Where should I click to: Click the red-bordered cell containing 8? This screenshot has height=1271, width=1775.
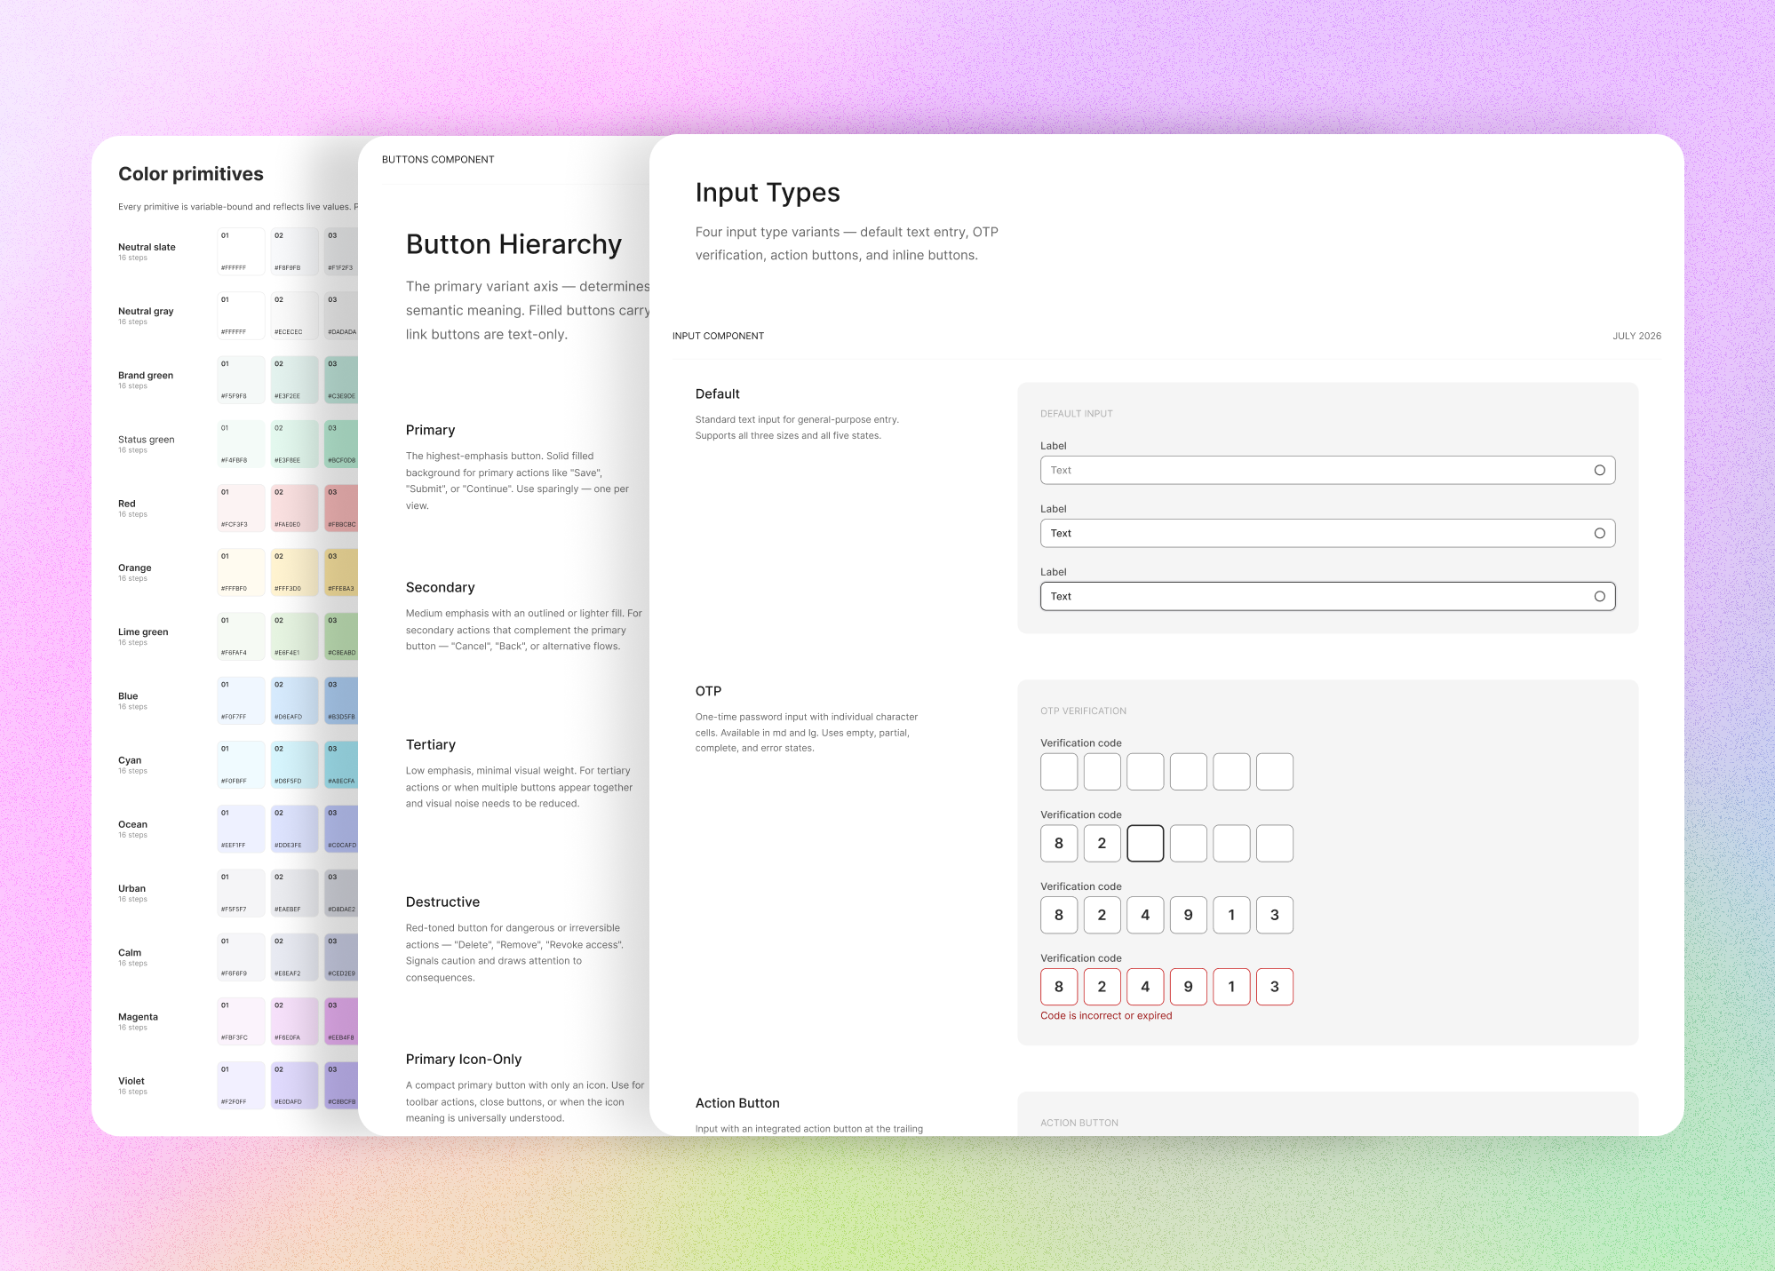point(1059,986)
